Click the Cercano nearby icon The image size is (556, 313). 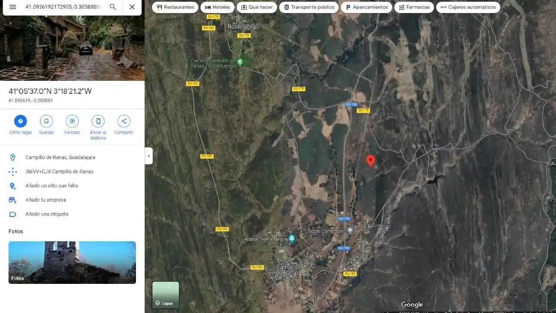[72, 121]
